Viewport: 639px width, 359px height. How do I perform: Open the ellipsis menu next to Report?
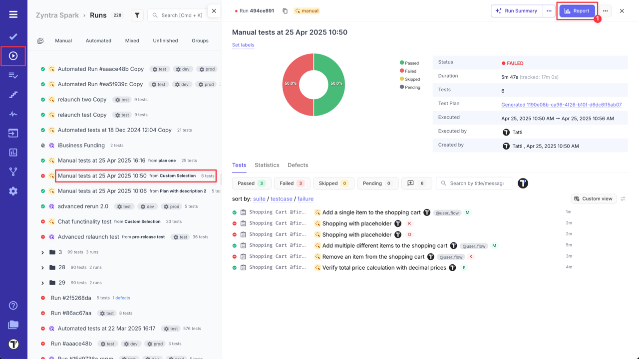606,10
